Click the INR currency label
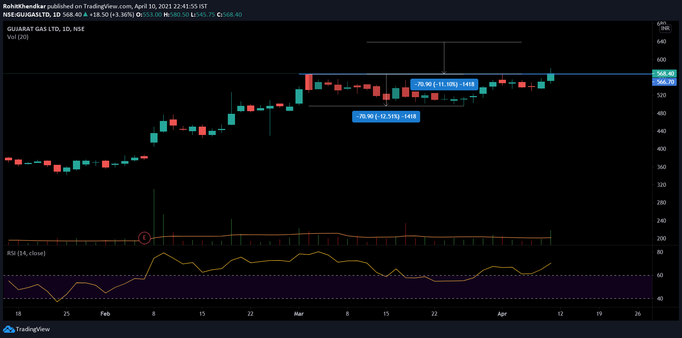This screenshot has height=338, width=682. click(665, 28)
